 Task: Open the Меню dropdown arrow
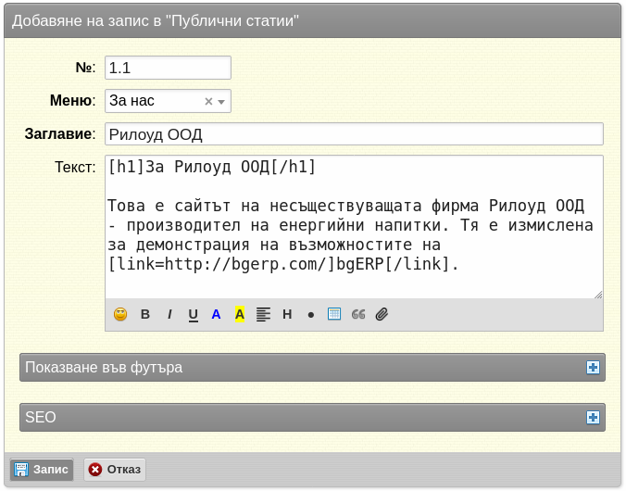221,102
